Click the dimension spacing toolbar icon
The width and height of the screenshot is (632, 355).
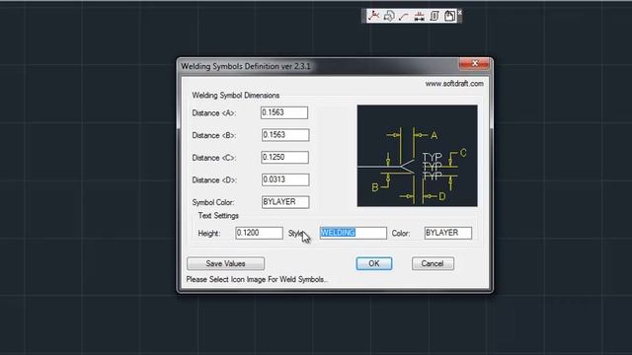(x=419, y=17)
